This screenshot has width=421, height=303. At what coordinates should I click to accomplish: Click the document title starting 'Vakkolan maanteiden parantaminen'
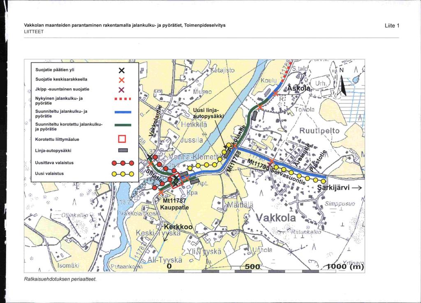pos(125,25)
